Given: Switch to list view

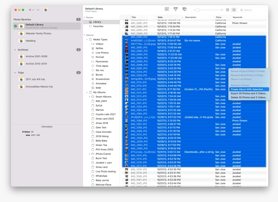Looking at the screenshot, I should [234, 10].
